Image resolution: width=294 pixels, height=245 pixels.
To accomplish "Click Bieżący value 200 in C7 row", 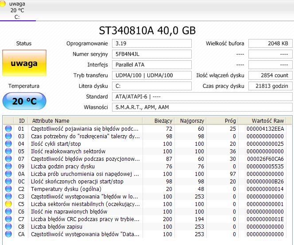I will (168, 219).
